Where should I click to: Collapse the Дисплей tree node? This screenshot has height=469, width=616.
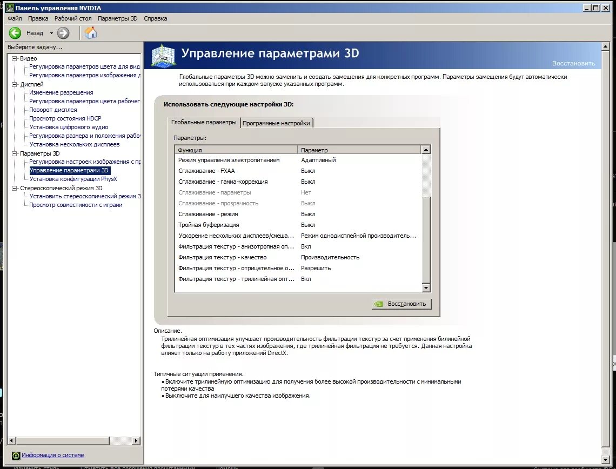[x=15, y=84]
